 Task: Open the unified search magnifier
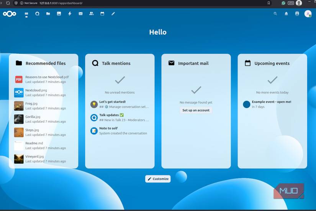275,13
